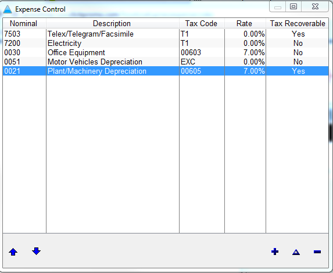This screenshot has height=273, width=333.
Task: Select the Telex/Telegram/Facsimile row
Action: 166,34
